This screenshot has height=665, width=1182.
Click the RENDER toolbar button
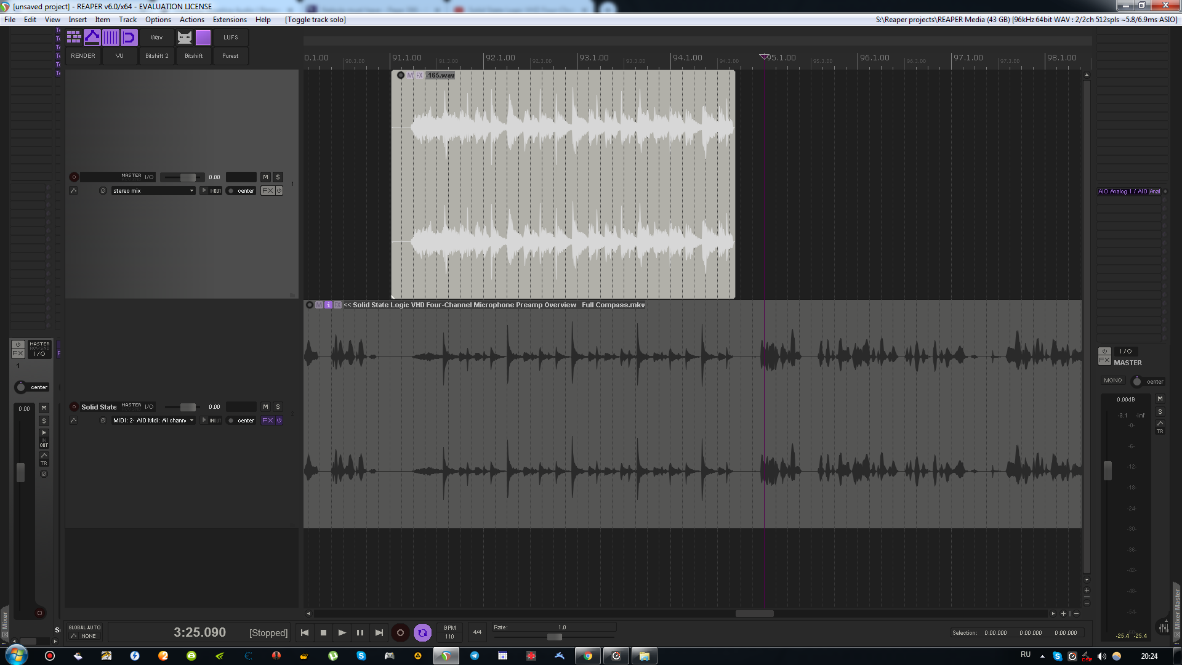point(83,56)
